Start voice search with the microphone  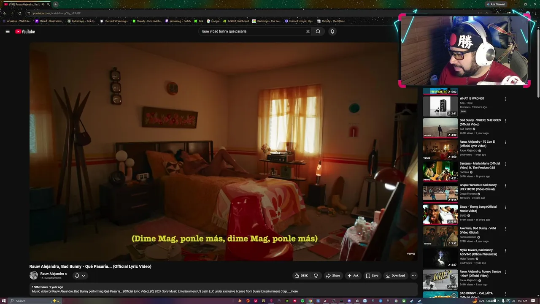(x=332, y=31)
